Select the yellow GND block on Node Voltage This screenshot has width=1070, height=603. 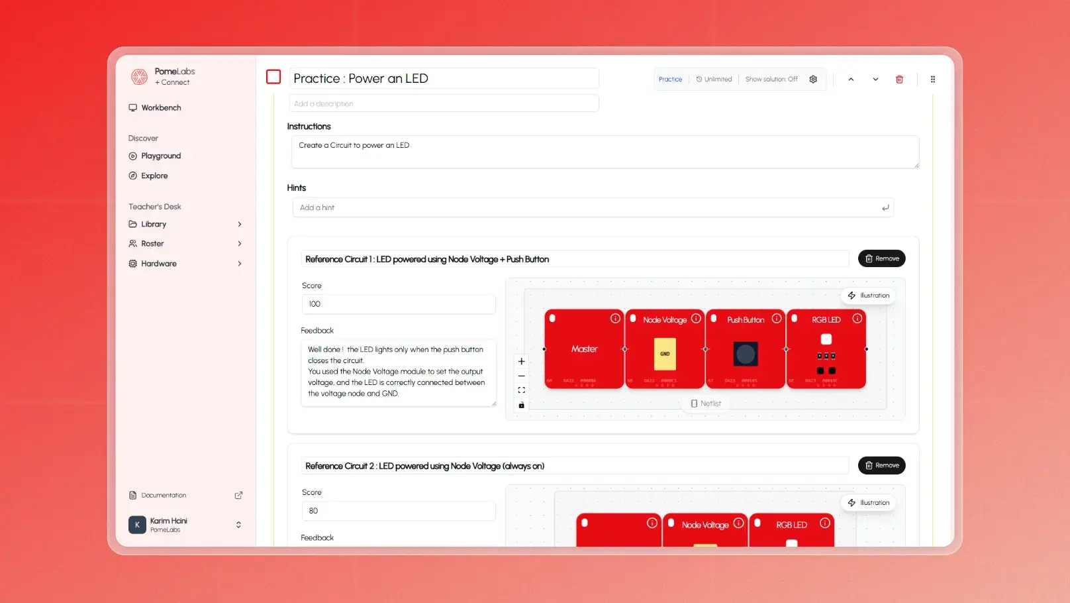tap(665, 354)
